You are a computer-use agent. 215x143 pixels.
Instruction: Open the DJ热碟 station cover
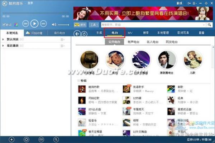point(126,100)
